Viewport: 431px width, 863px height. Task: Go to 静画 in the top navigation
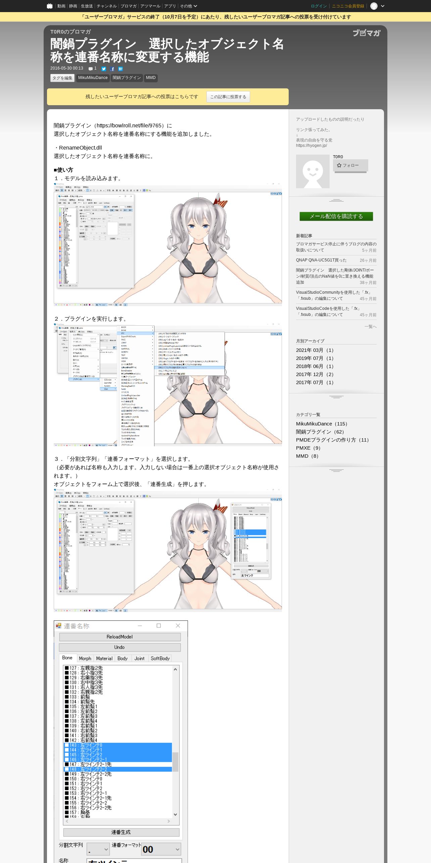pyautogui.click(x=73, y=6)
